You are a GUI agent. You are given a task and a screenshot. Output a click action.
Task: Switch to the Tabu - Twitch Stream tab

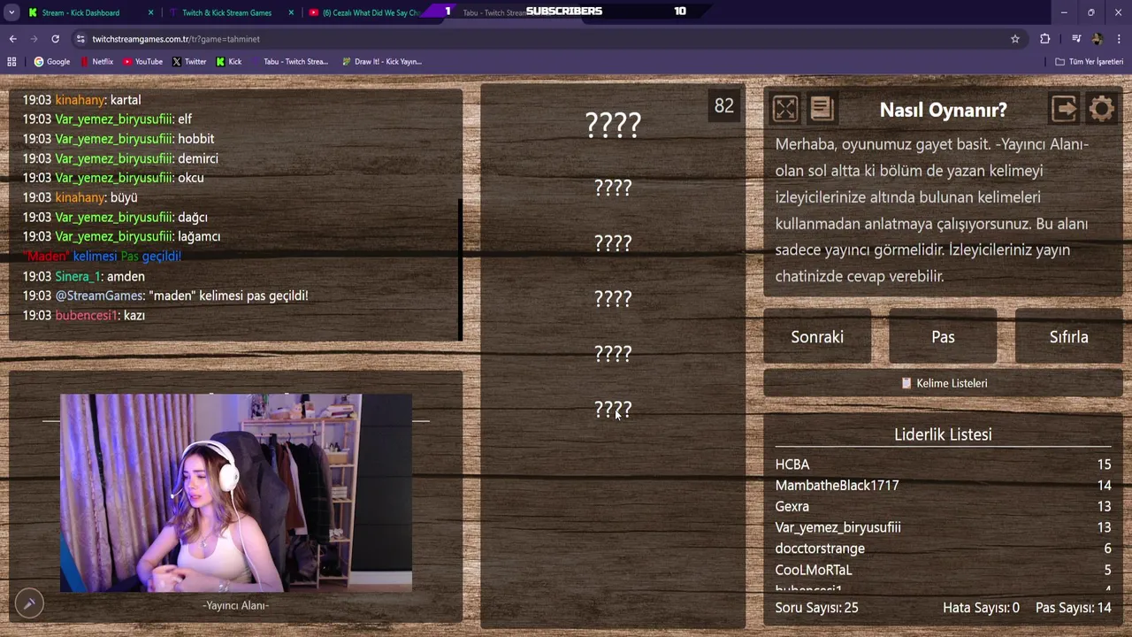(493, 12)
